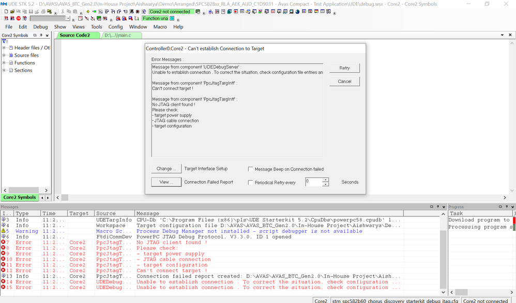Click the Save floppy disk icon
This screenshot has width=516, height=303.
(31, 11)
